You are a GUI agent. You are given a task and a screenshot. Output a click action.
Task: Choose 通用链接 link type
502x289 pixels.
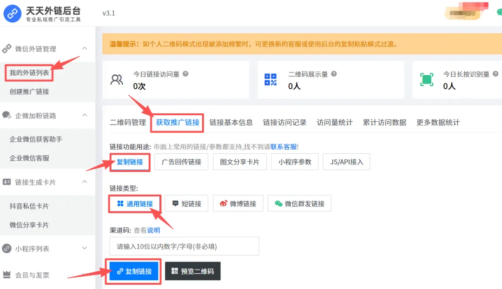135,204
